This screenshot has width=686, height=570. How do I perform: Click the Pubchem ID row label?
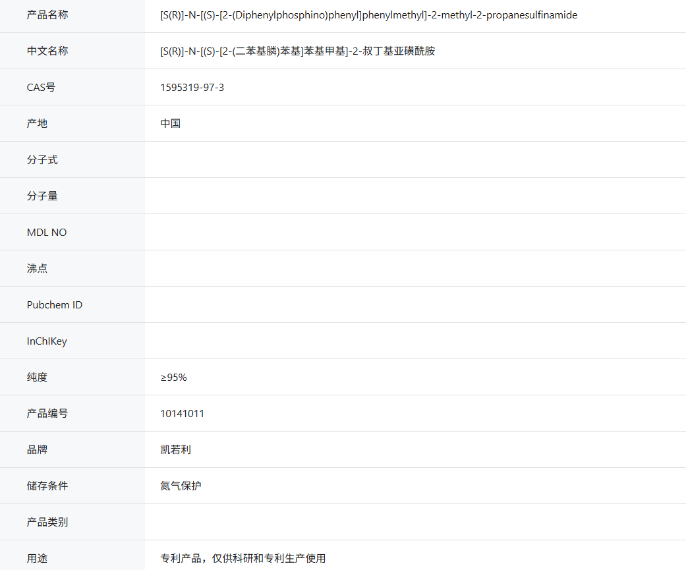(54, 304)
